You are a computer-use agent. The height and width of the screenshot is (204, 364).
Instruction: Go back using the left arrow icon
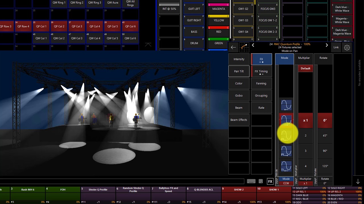point(233,47)
